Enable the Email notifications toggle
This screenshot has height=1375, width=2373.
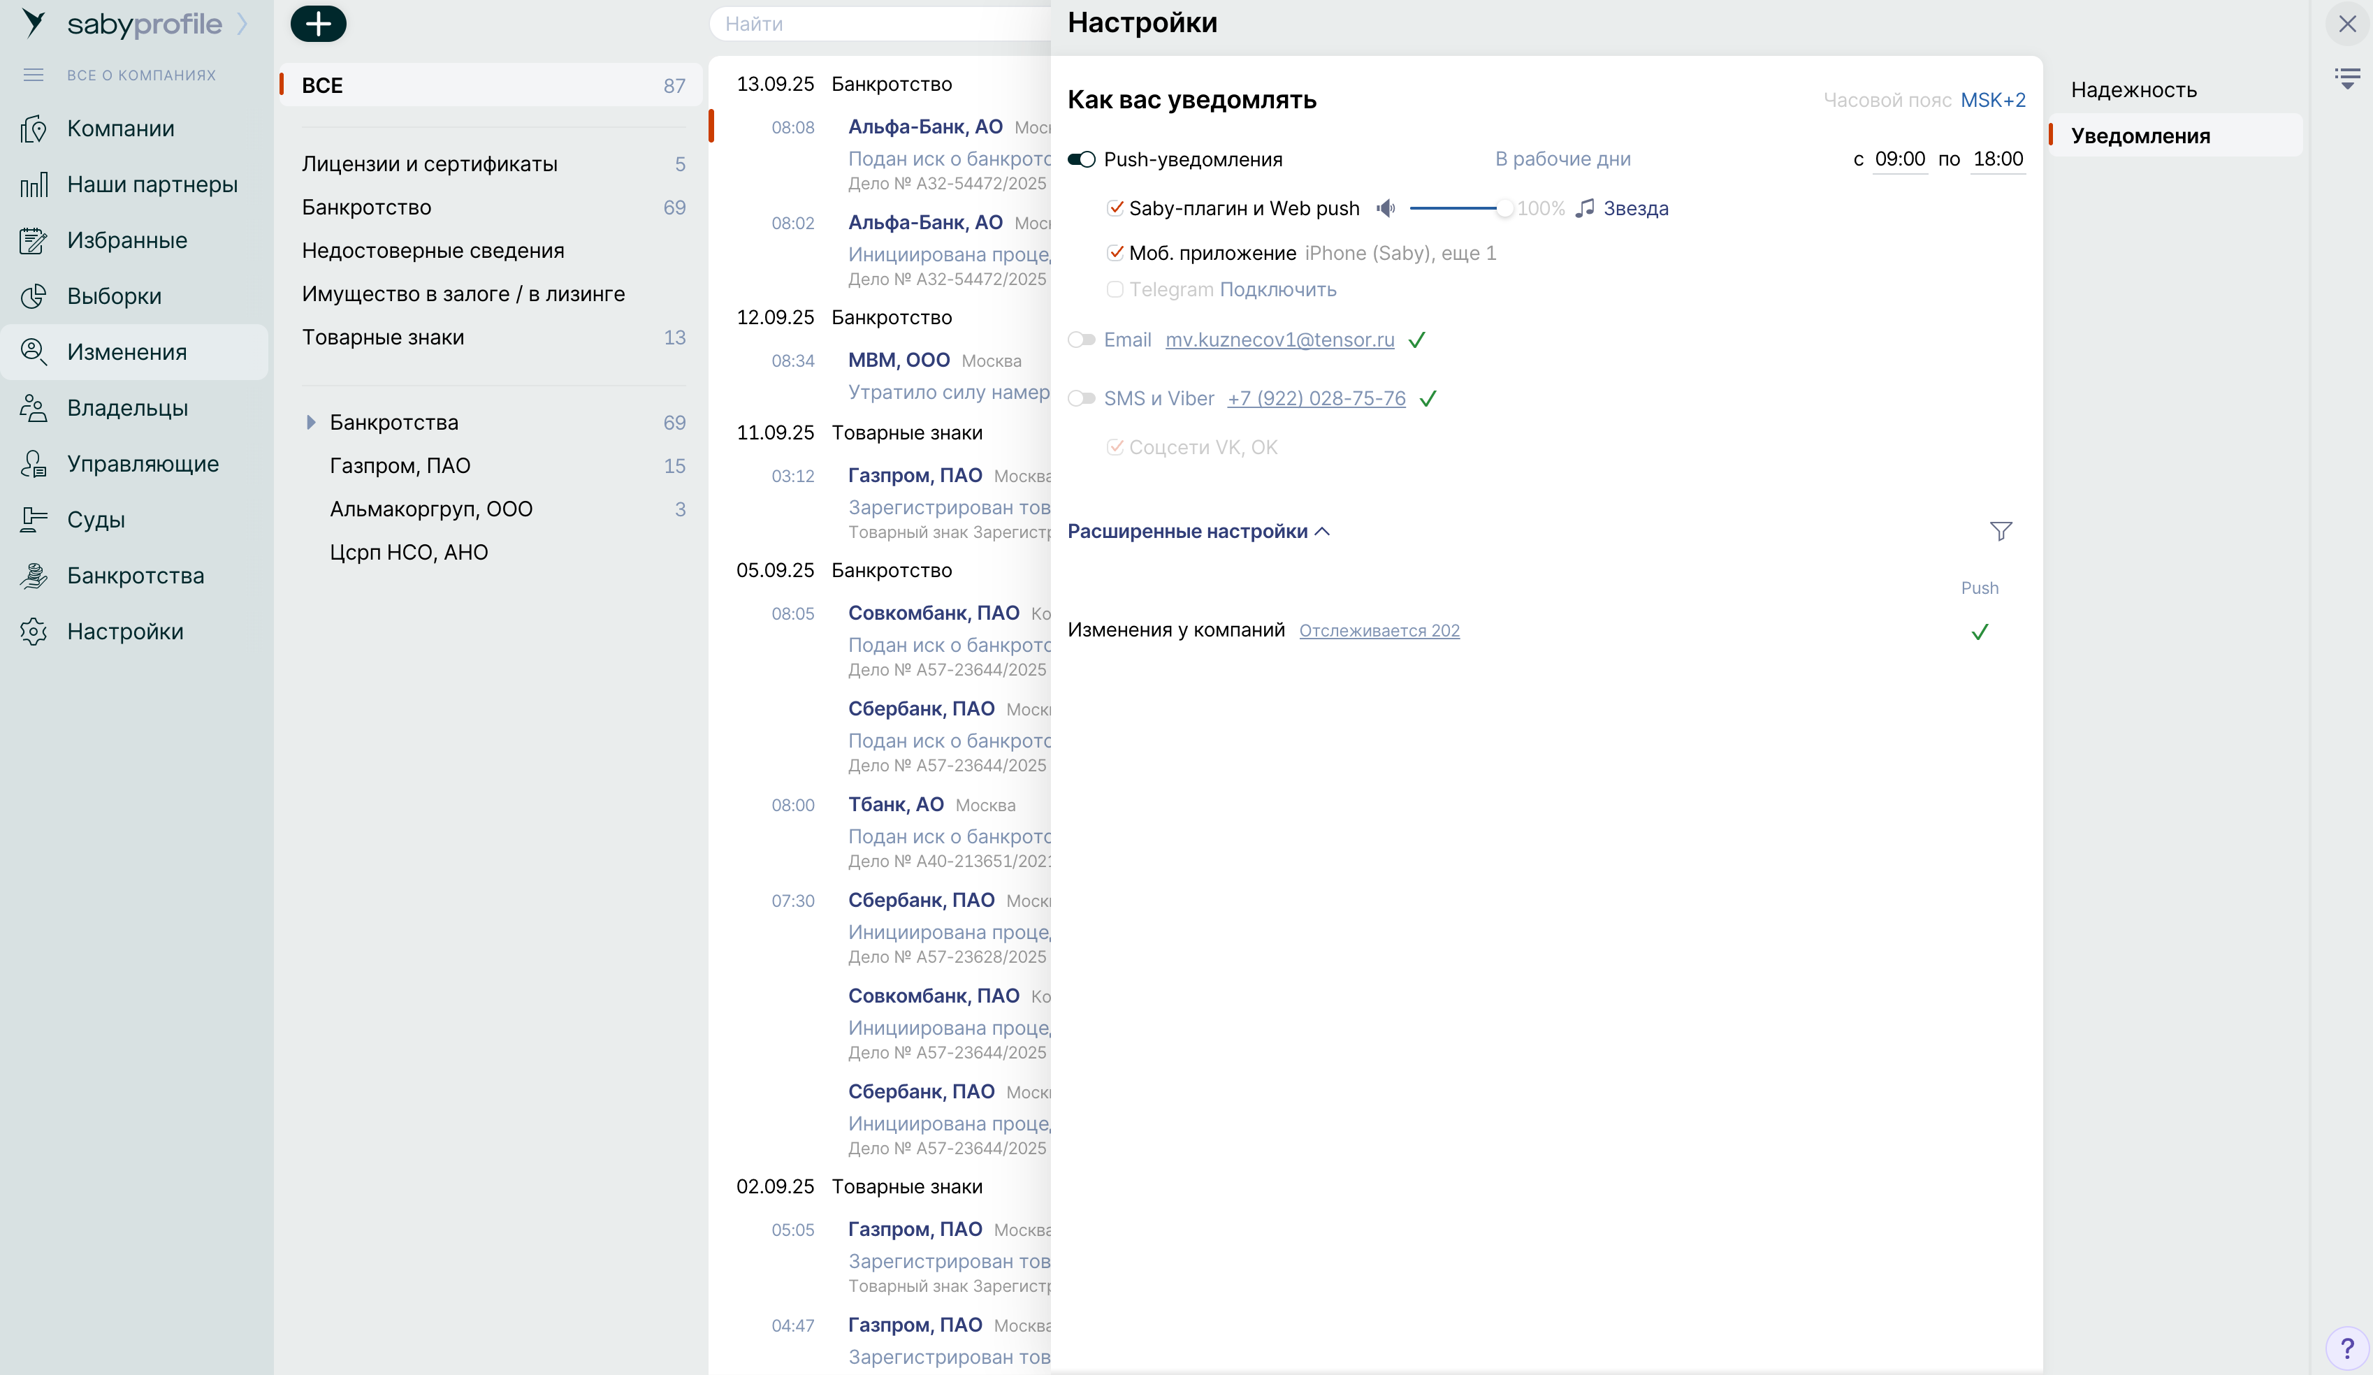1081,340
